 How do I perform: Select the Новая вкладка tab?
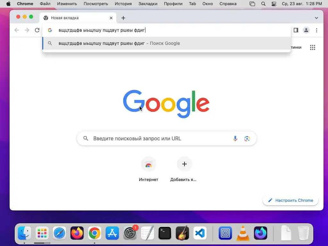click(x=78, y=18)
